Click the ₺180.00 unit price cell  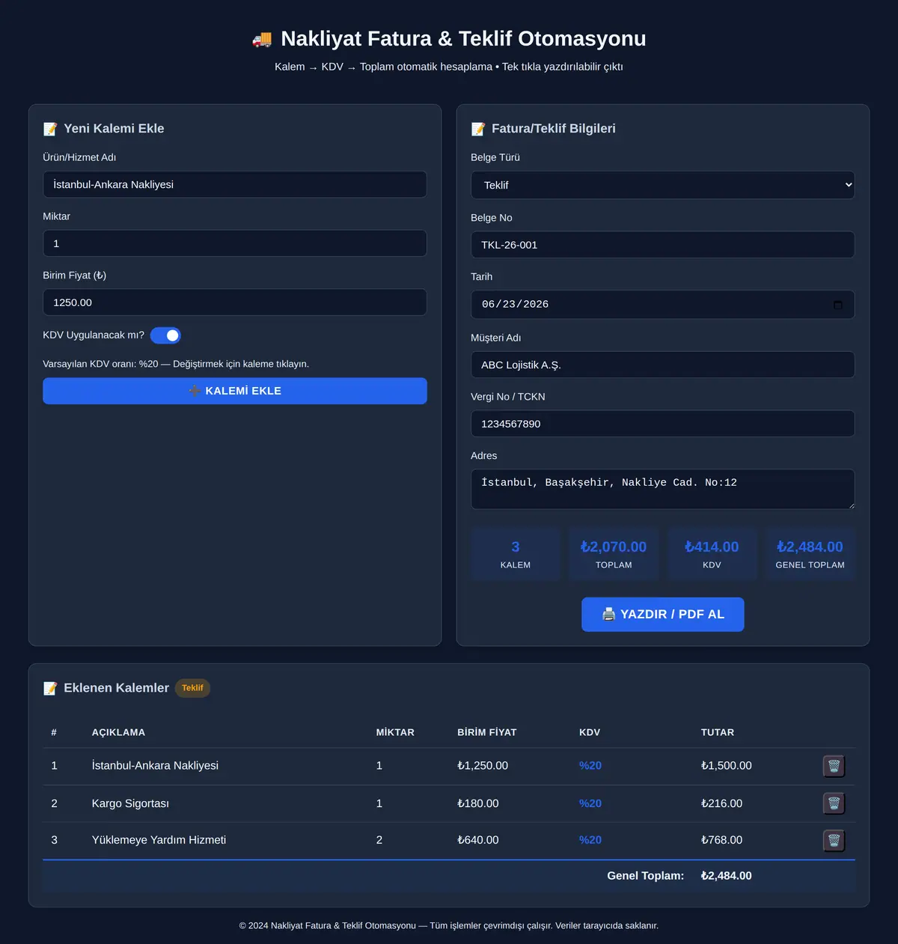(x=478, y=803)
